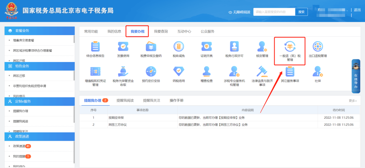Screen dimensions: 365x168
Task: Open 税务代保管资金收取 icon
Action: click(x=123, y=71)
